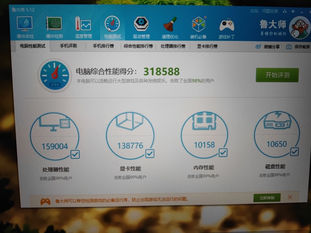Click the 鲁大师 mascot avatar
The image size is (311, 233).
pyautogui.click(x=299, y=28)
